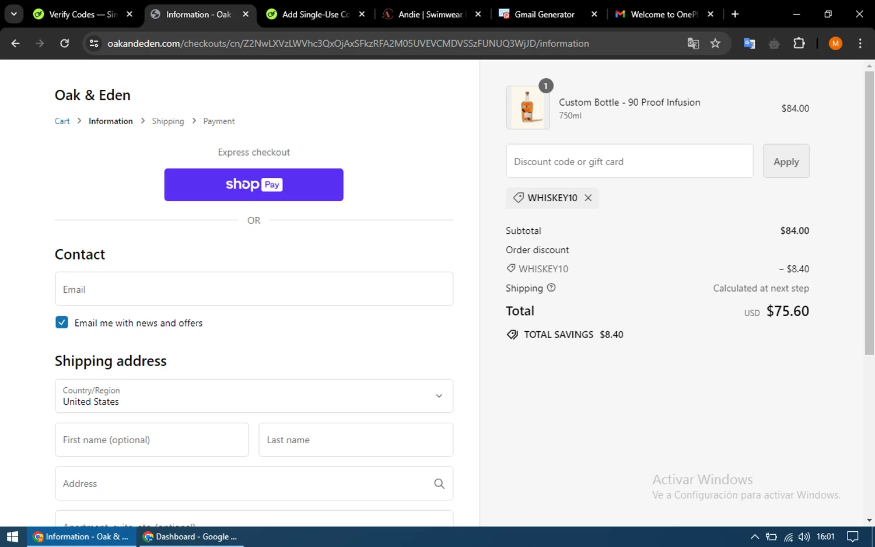This screenshot has height=547, width=875.
Task: Open the battery tray icon
Action: pyautogui.click(x=771, y=537)
